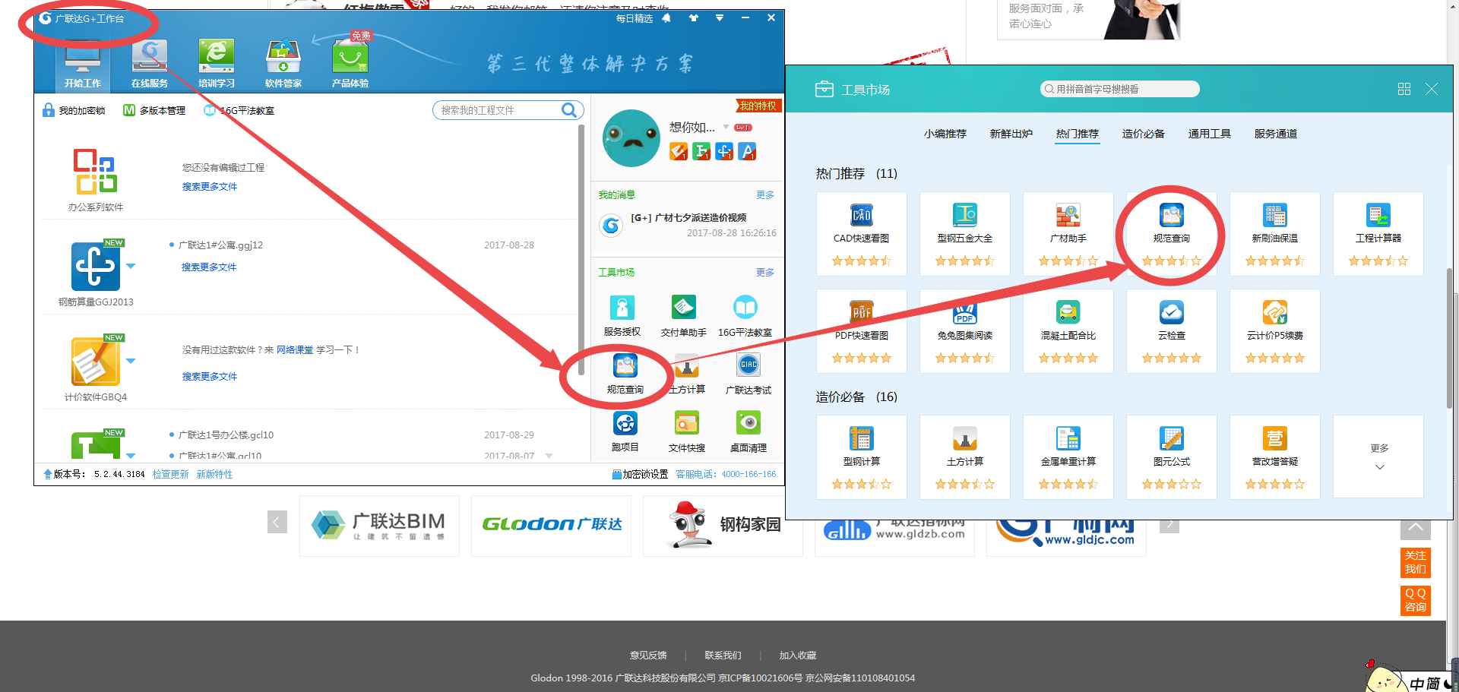The height and width of the screenshot is (692, 1459).
Task: Open file 广联达1#公寓.ggj12
Action: (x=220, y=245)
